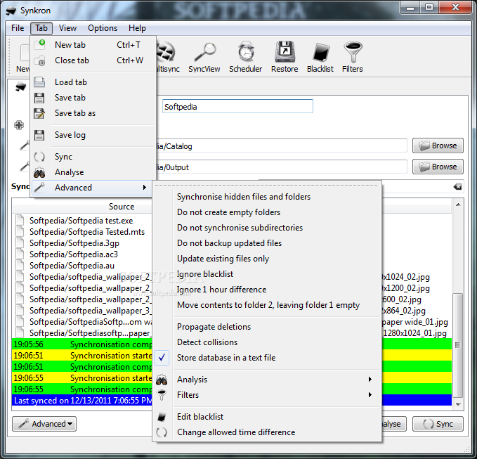Click the Sync arrows icon in Tab menu
The width and height of the screenshot is (477, 459).
tap(39, 157)
